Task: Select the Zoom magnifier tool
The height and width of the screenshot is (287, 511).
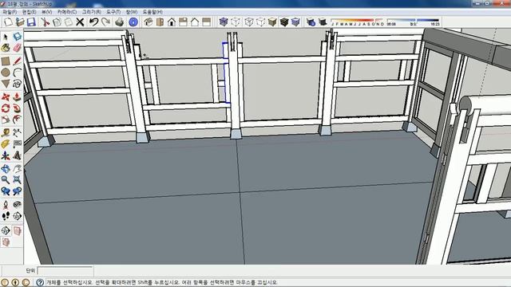Action: tap(6, 179)
